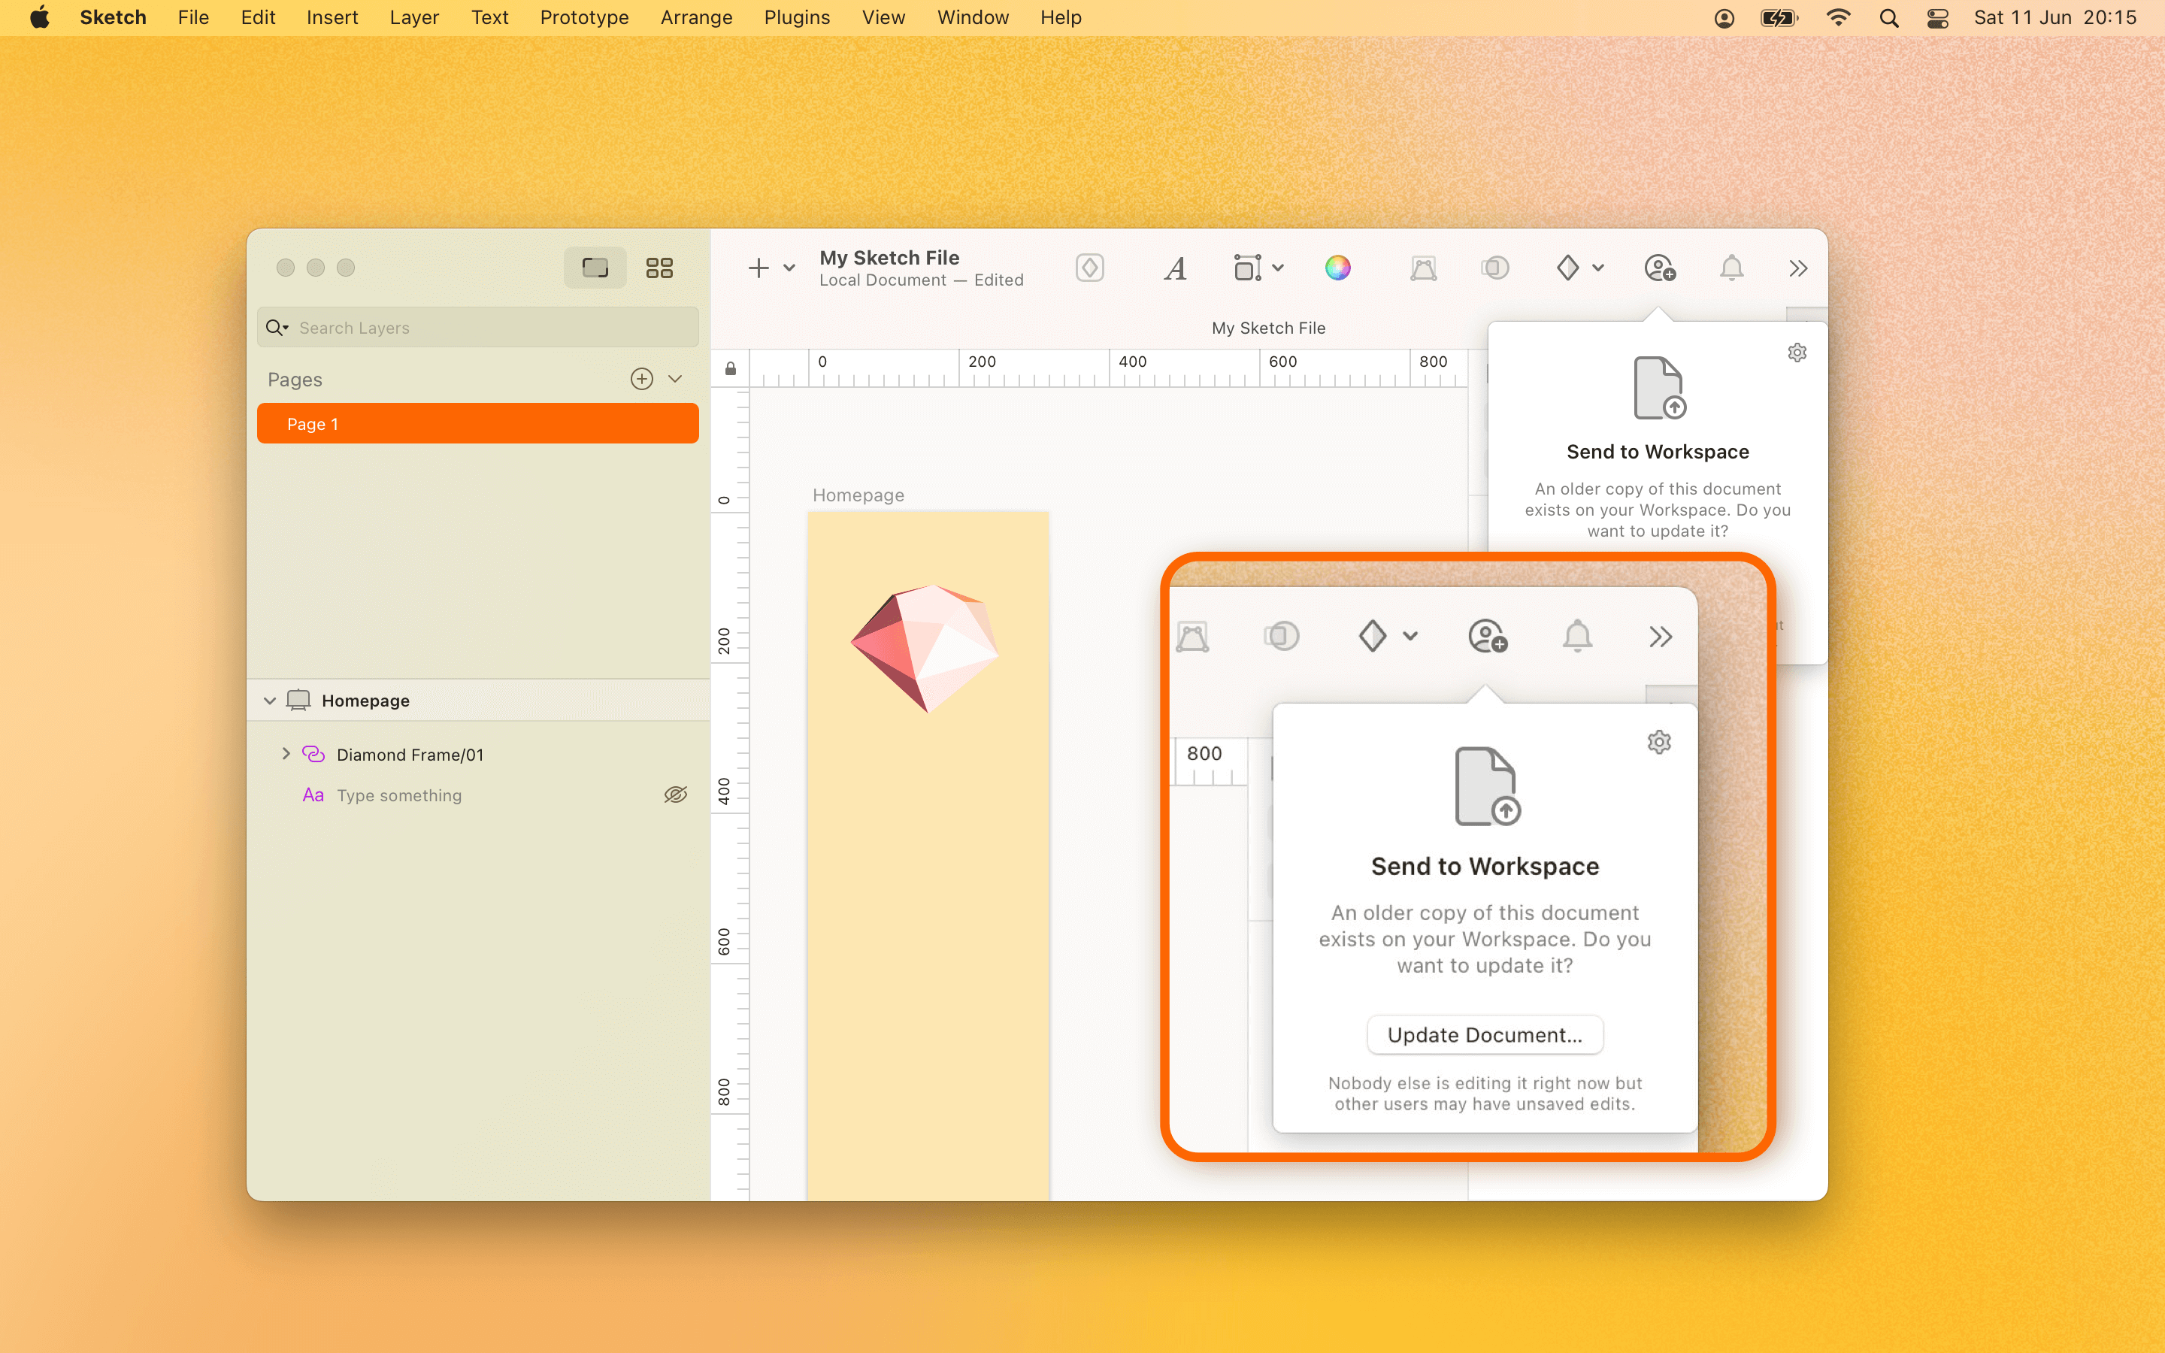Toggle Pages panel collapse arrow

click(x=675, y=379)
